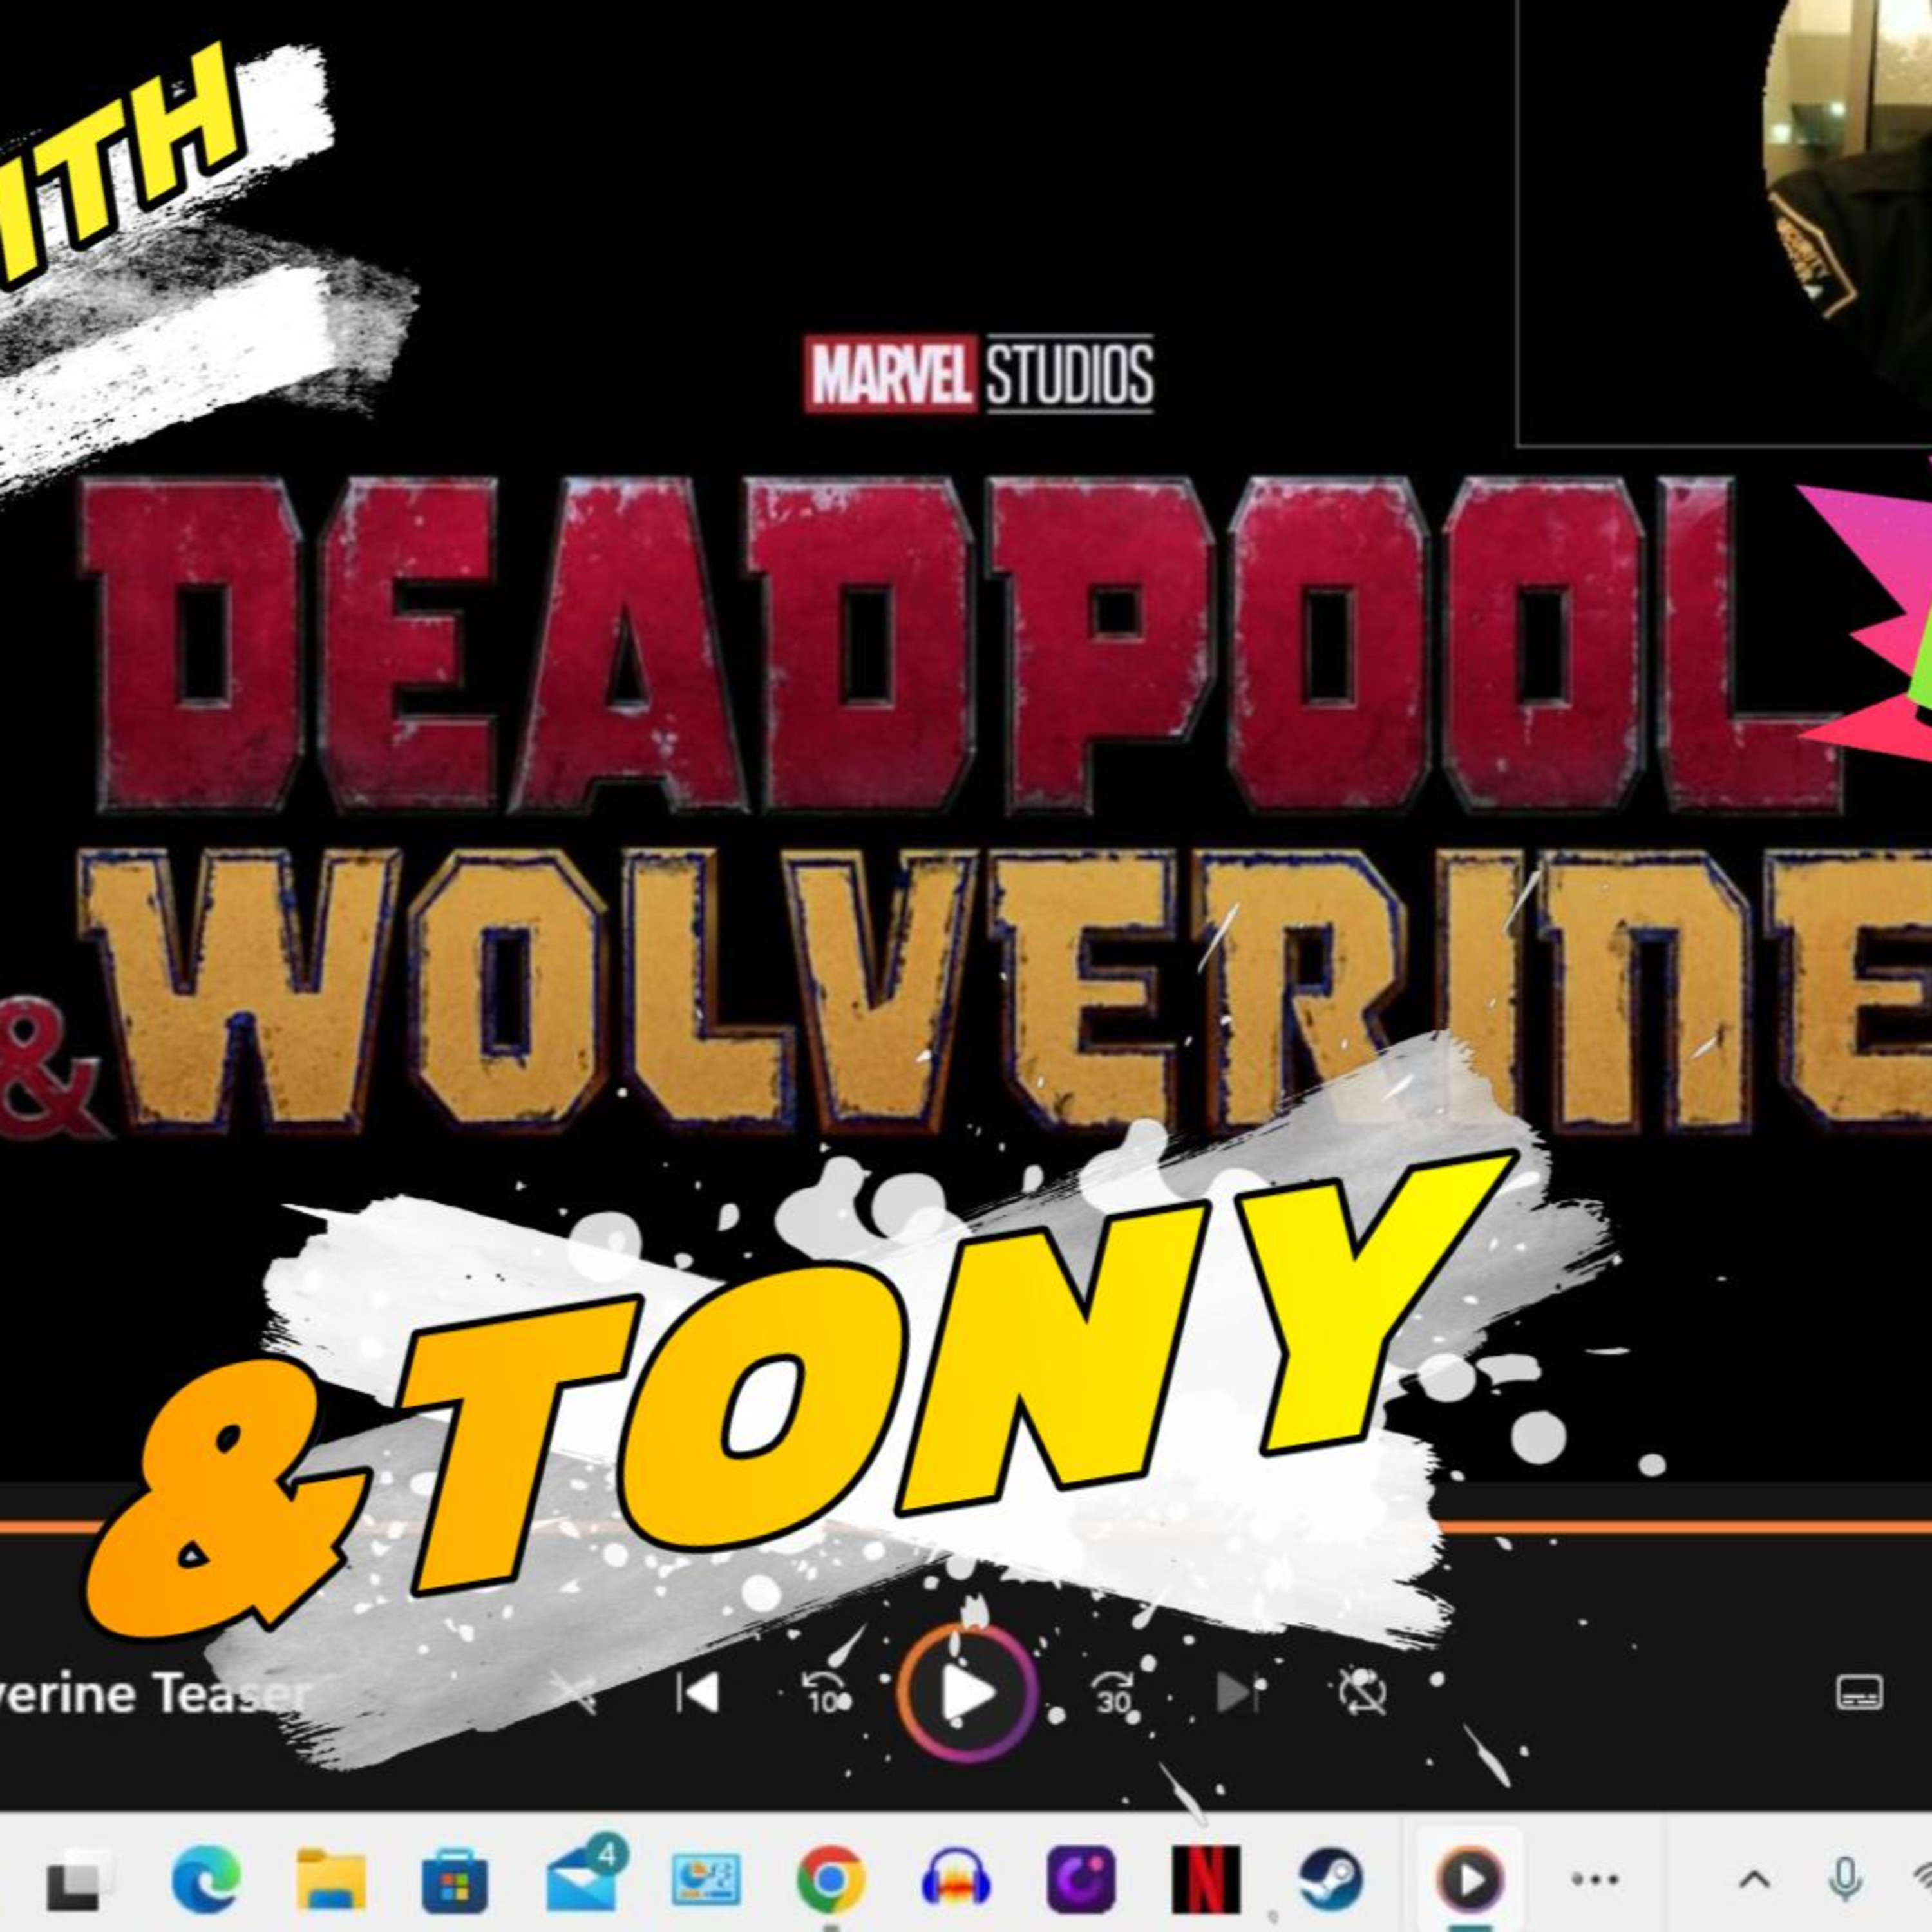Open the taskbar overflow three-dots menu
Viewport: 1932px width, 1932px height.
pos(1595,1880)
